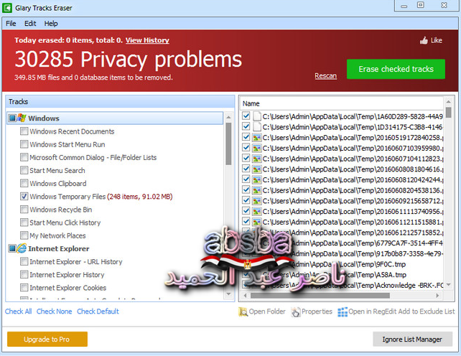Enable Internet Explorer History checkbox
461x356 pixels.
tap(24, 274)
